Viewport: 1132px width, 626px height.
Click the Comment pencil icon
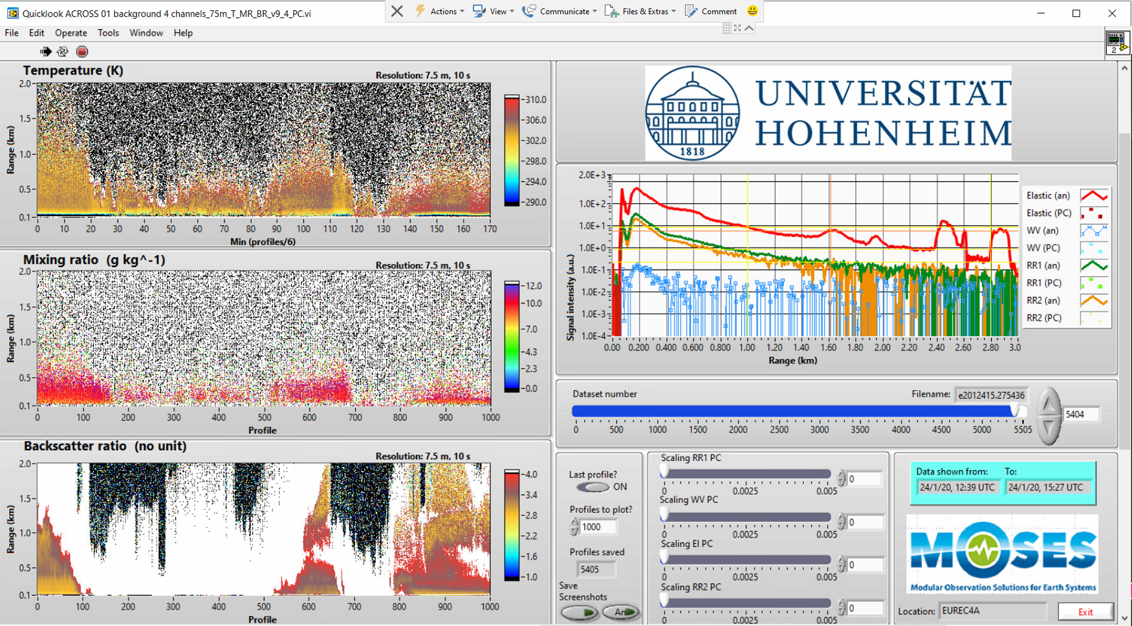point(691,11)
